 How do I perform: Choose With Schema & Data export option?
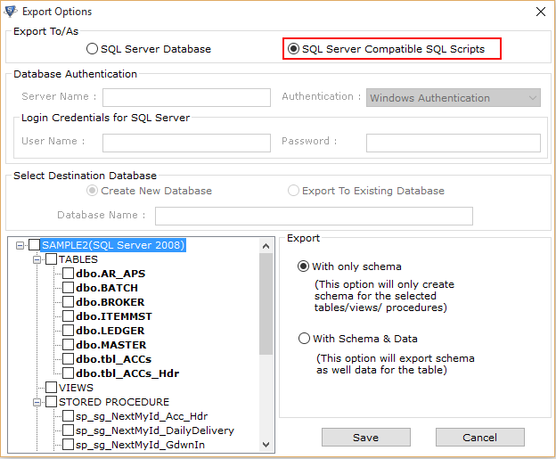358,339
